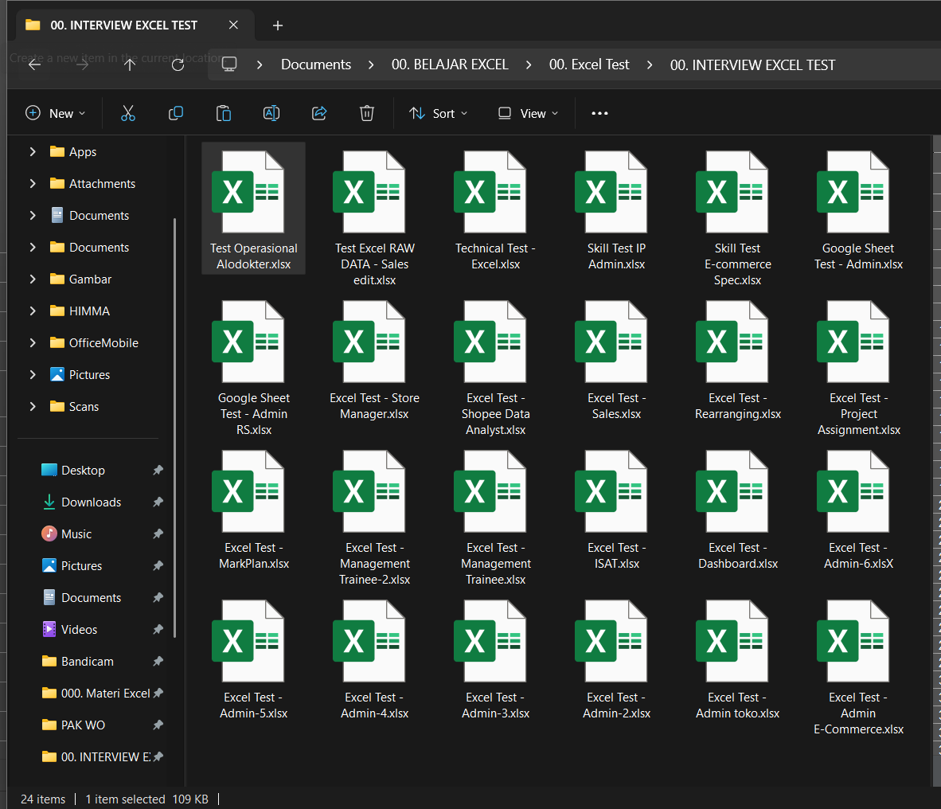Open the New dropdown menu
The width and height of the screenshot is (941, 809).
pyautogui.click(x=56, y=113)
